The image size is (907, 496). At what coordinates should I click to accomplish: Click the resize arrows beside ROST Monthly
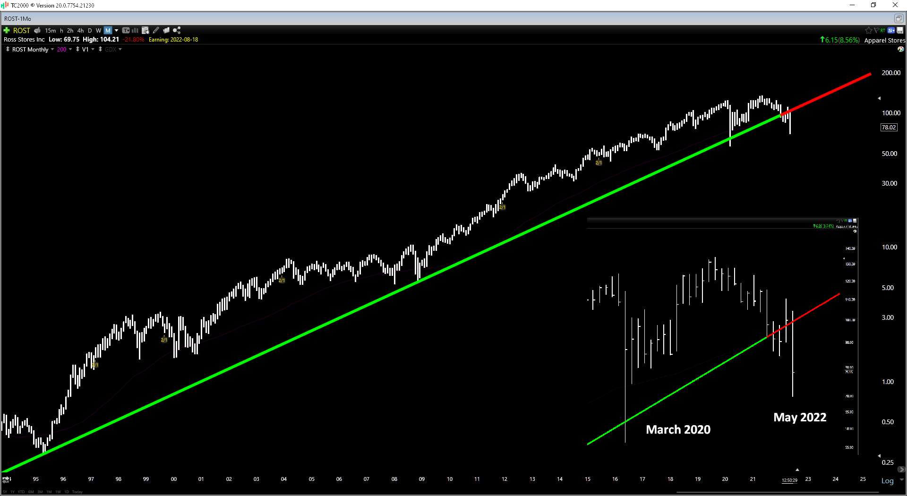(8, 49)
